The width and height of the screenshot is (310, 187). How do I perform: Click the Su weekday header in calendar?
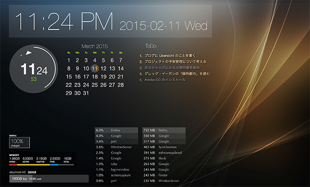pyautogui.click(x=69, y=53)
